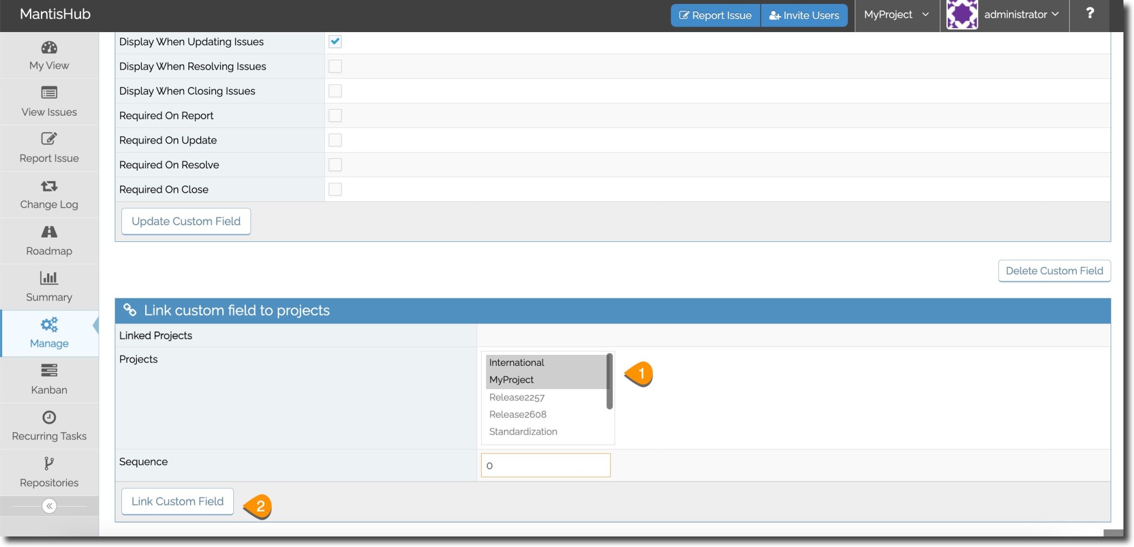Check the Required On Report option
1134x547 pixels.
(x=334, y=115)
